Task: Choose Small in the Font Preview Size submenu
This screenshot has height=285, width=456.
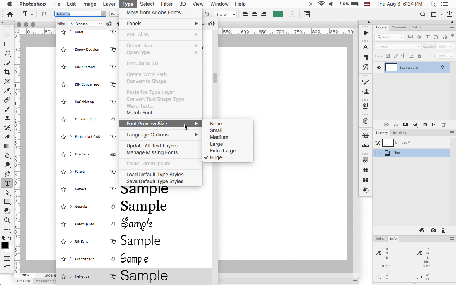Action: [216, 130]
